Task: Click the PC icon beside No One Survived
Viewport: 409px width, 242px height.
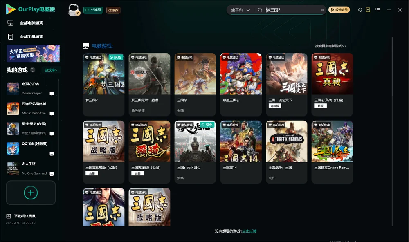Action: pos(52,174)
